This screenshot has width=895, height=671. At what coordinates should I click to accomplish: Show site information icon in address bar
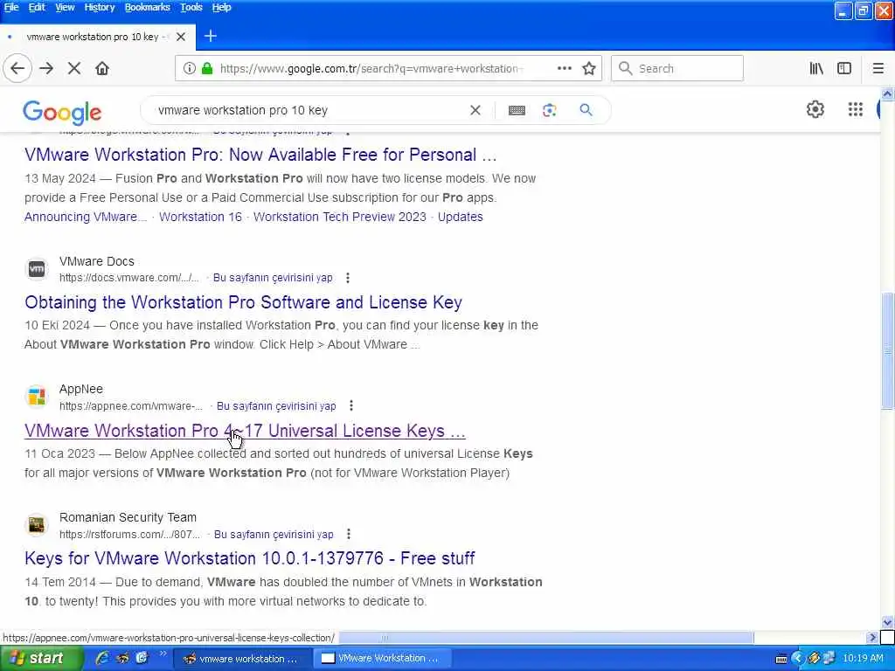pyautogui.click(x=190, y=68)
